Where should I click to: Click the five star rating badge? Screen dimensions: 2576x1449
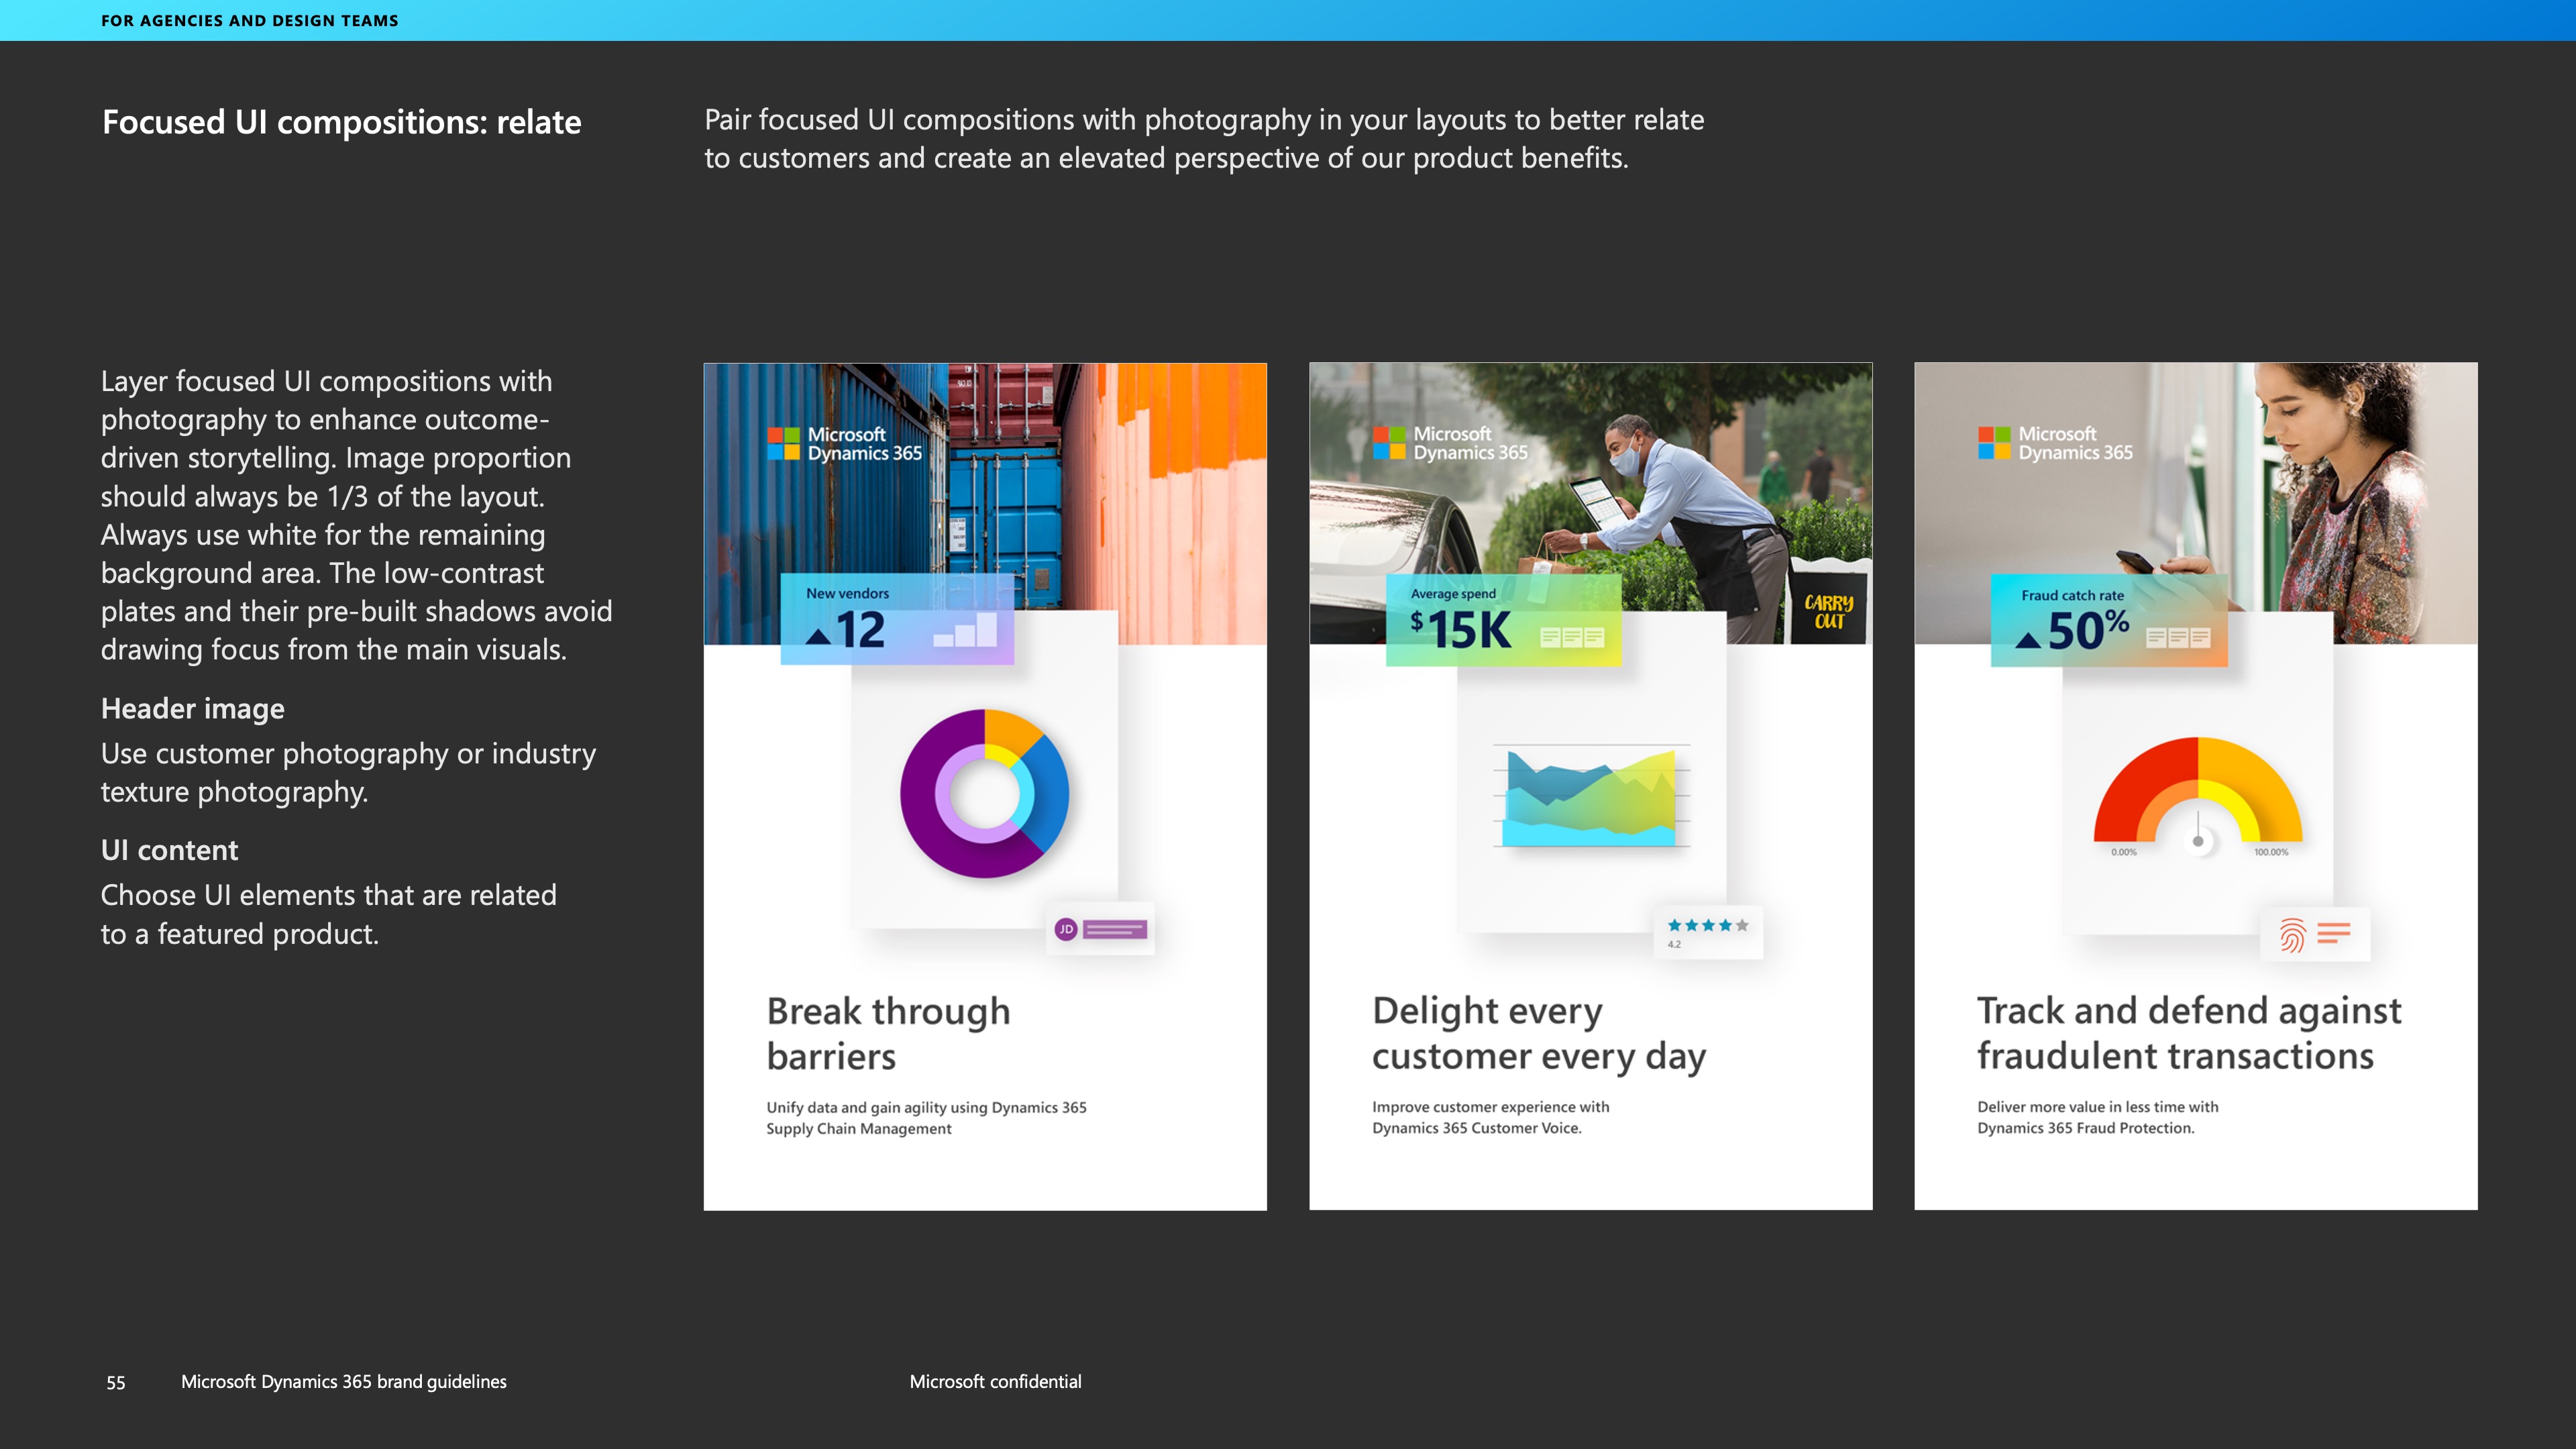point(1708,932)
